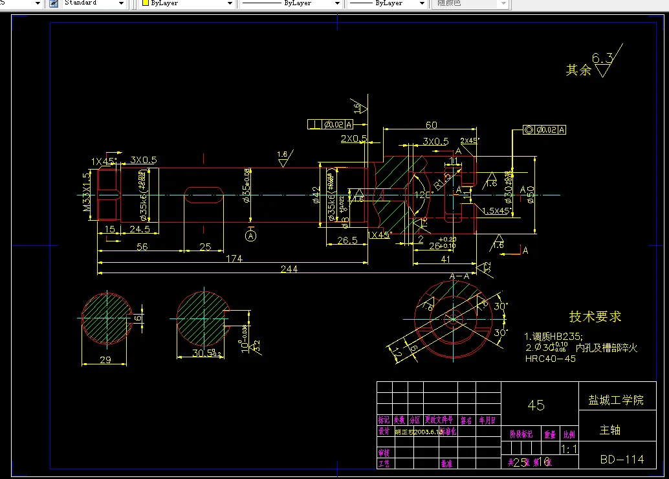The width and height of the screenshot is (669, 479).
Task: Select the 29 dimension under left section
Action: tap(105, 360)
